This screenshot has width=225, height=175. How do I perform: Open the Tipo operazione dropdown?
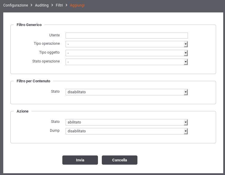pos(126,44)
